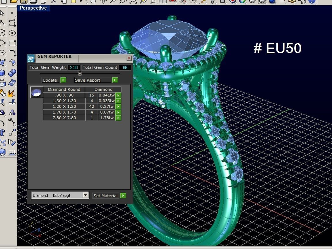This screenshot has width=332, height=249.
Task: Choose the Move tool
Action: point(12,132)
